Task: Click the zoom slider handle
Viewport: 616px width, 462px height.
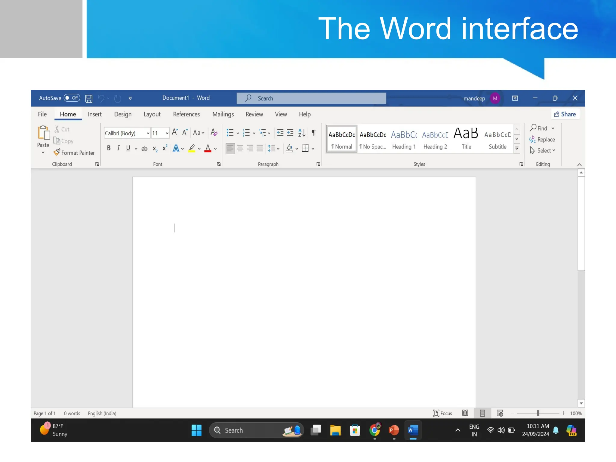Action: pyautogui.click(x=538, y=413)
